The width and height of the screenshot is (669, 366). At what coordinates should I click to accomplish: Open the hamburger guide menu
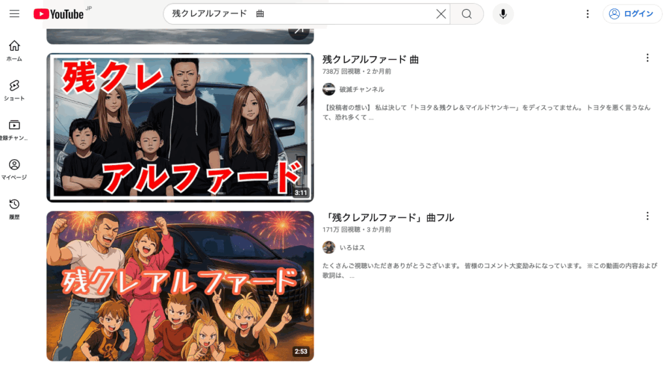point(14,14)
